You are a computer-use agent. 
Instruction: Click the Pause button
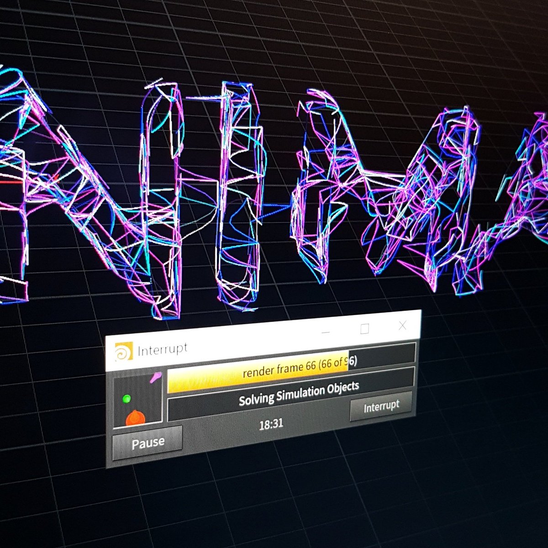147,443
